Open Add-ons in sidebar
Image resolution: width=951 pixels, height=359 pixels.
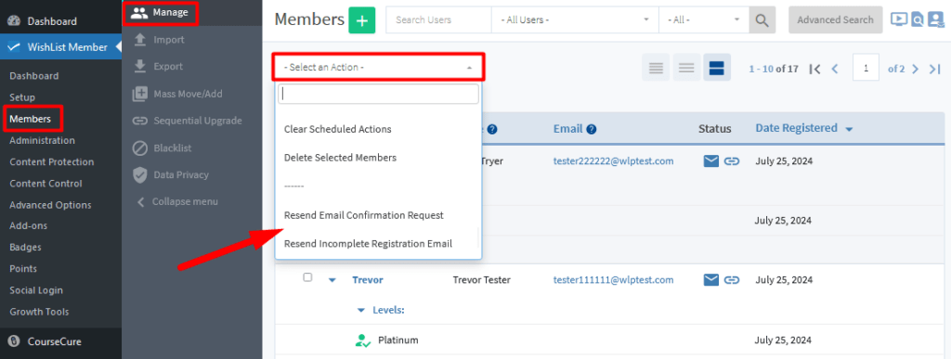[29, 225]
